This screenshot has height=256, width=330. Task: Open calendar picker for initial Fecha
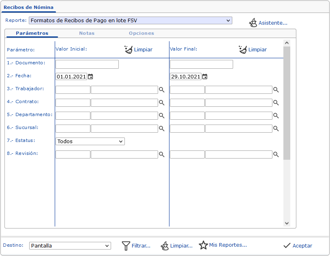click(x=90, y=76)
